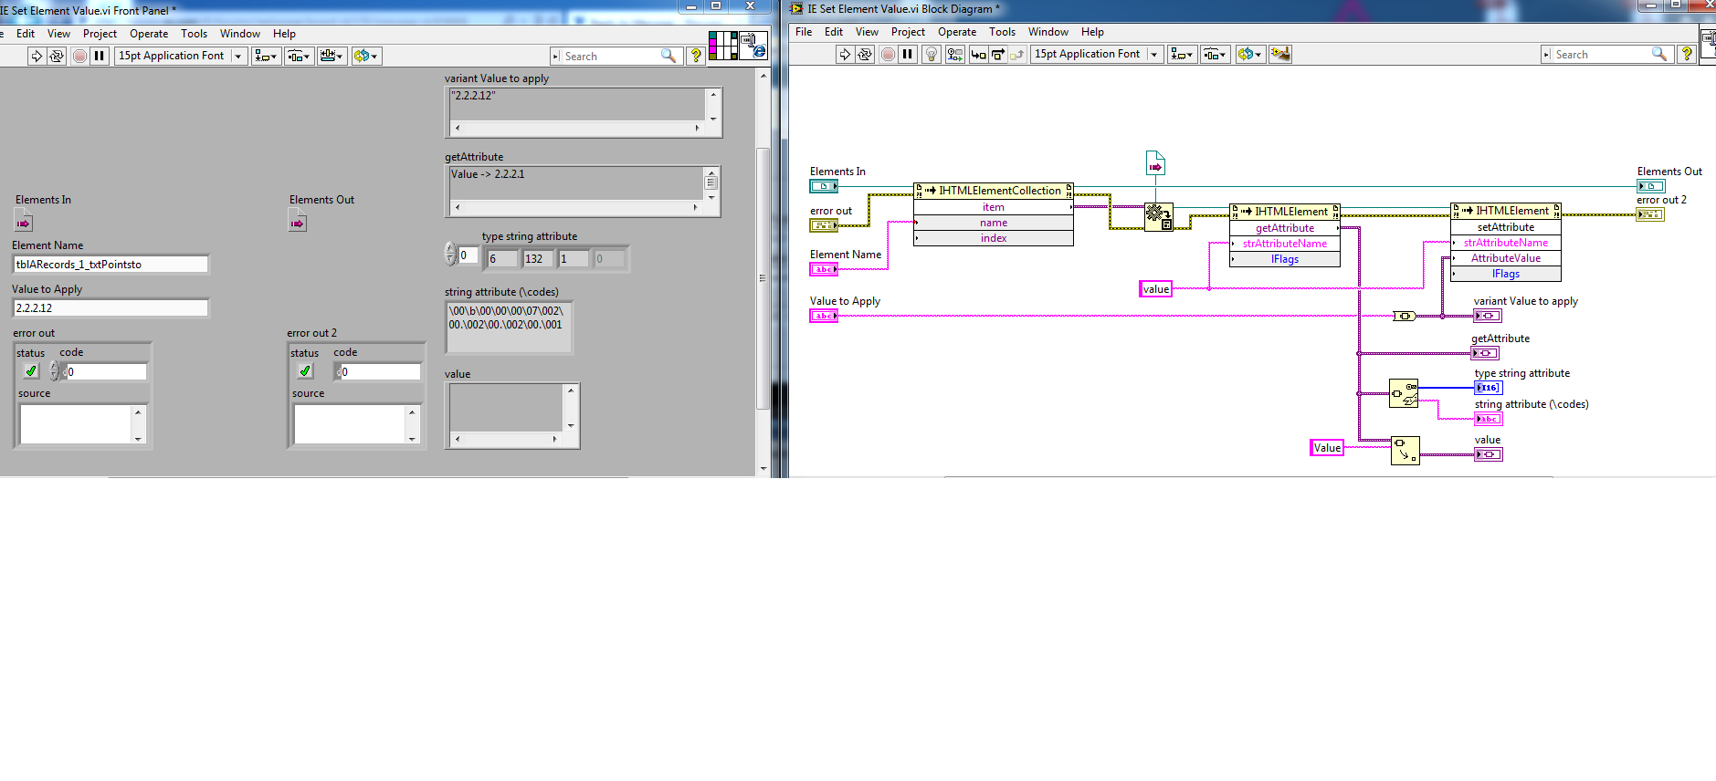The width and height of the screenshot is (1716, 781).
Task: Open Operate menu in Front Panel
Action: coord(148,34)
